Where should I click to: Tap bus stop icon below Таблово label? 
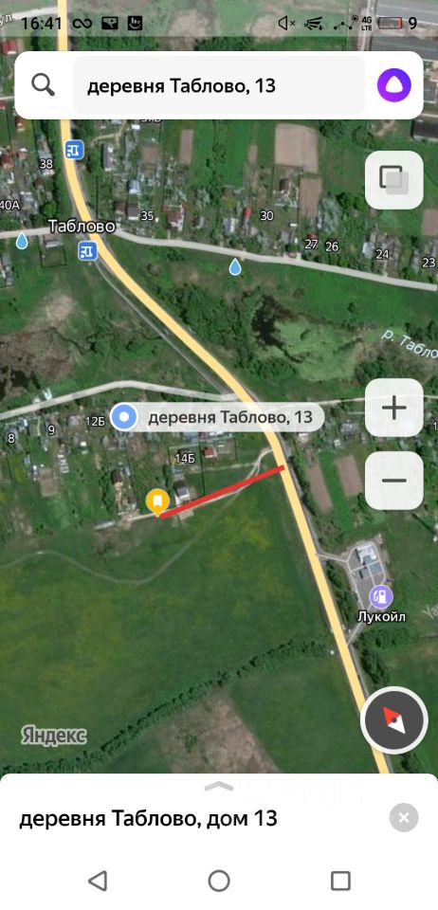pyautogui.click(x=88, y=250)
